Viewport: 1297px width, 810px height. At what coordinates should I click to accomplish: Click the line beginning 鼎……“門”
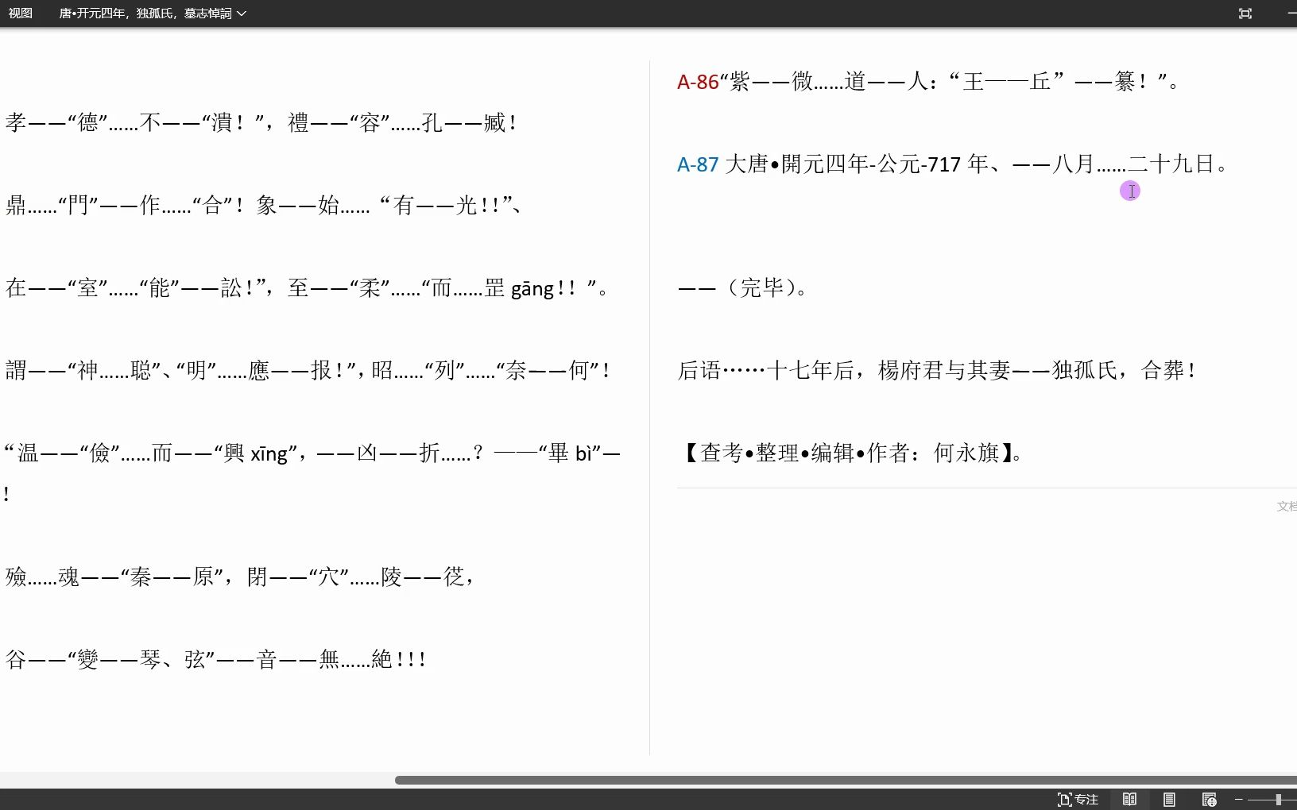tap(264, 206)
